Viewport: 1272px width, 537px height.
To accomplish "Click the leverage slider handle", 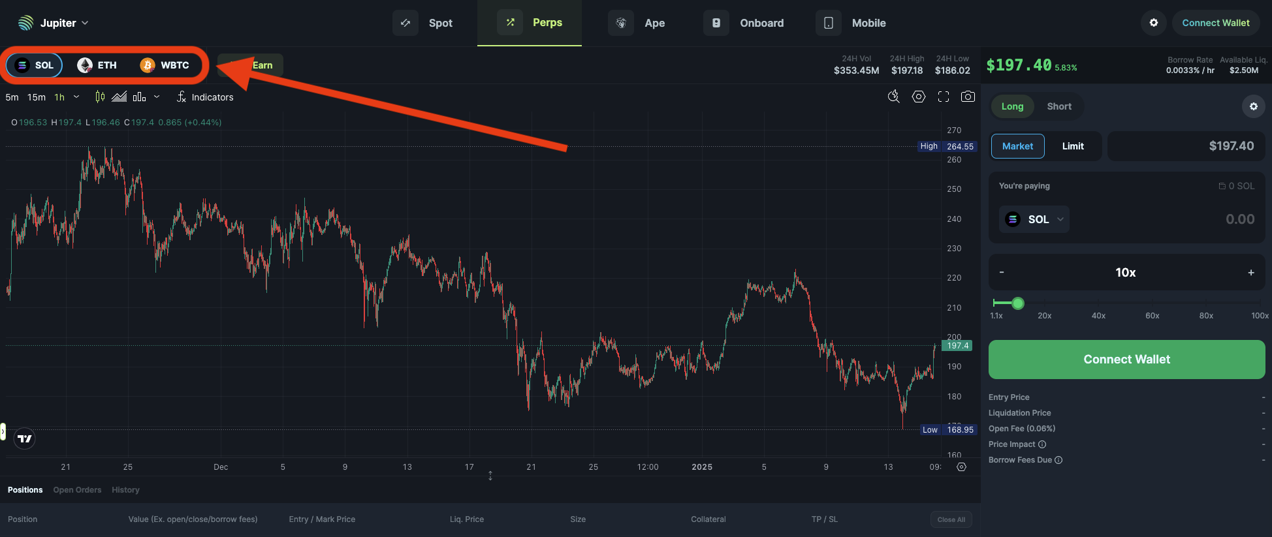I will [1017, 303].
